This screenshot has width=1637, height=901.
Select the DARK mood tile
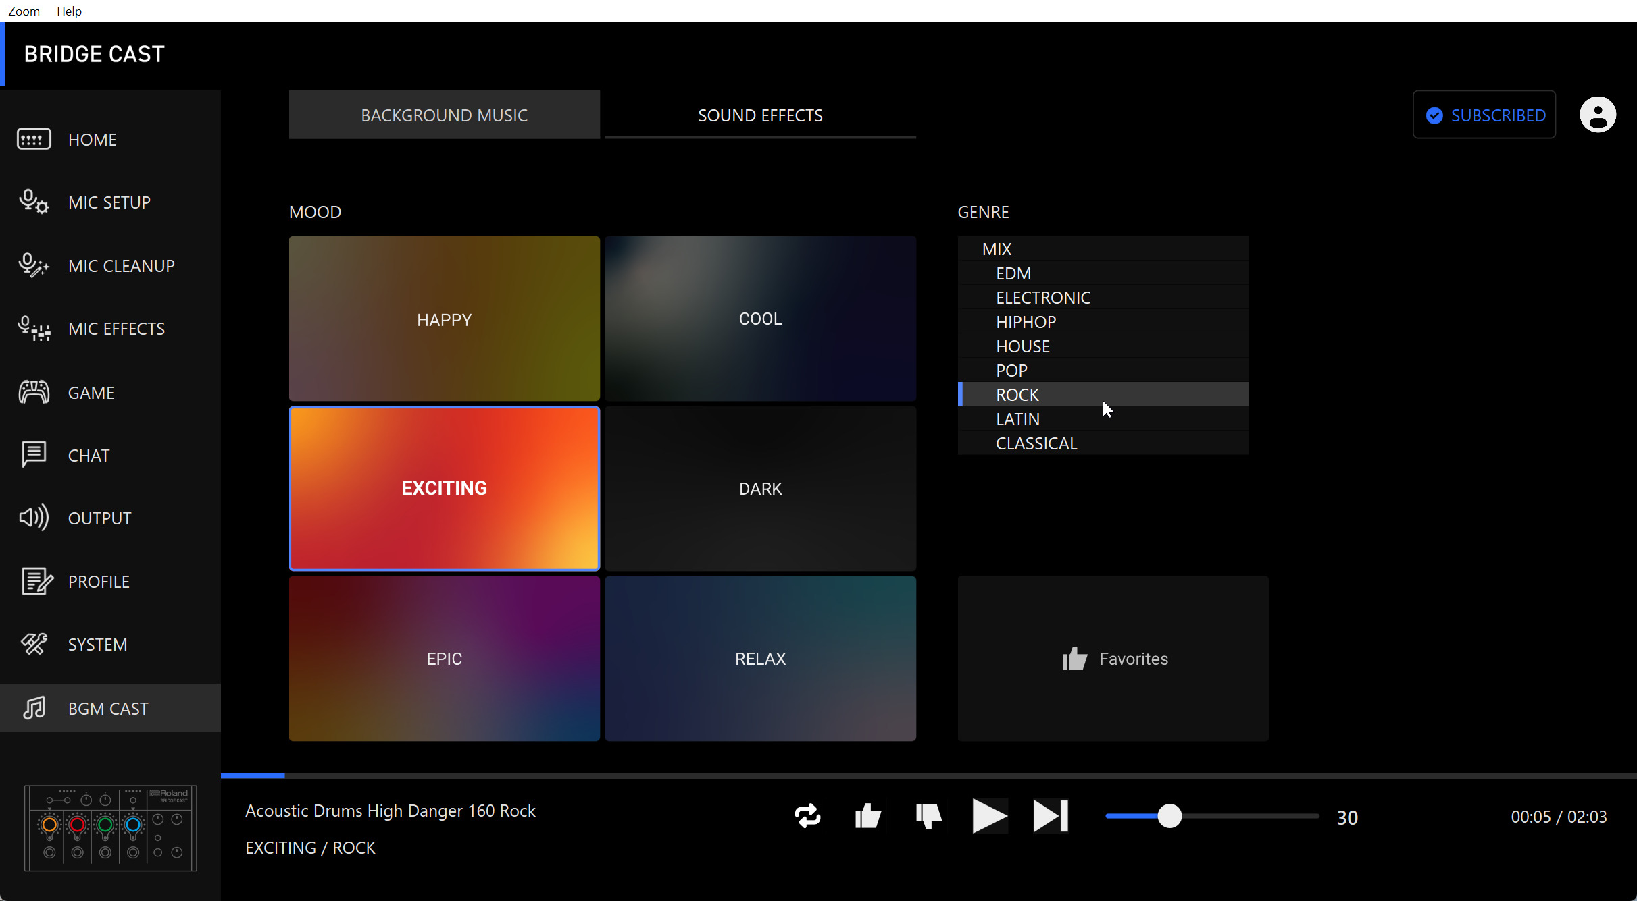tap(761, 489)
